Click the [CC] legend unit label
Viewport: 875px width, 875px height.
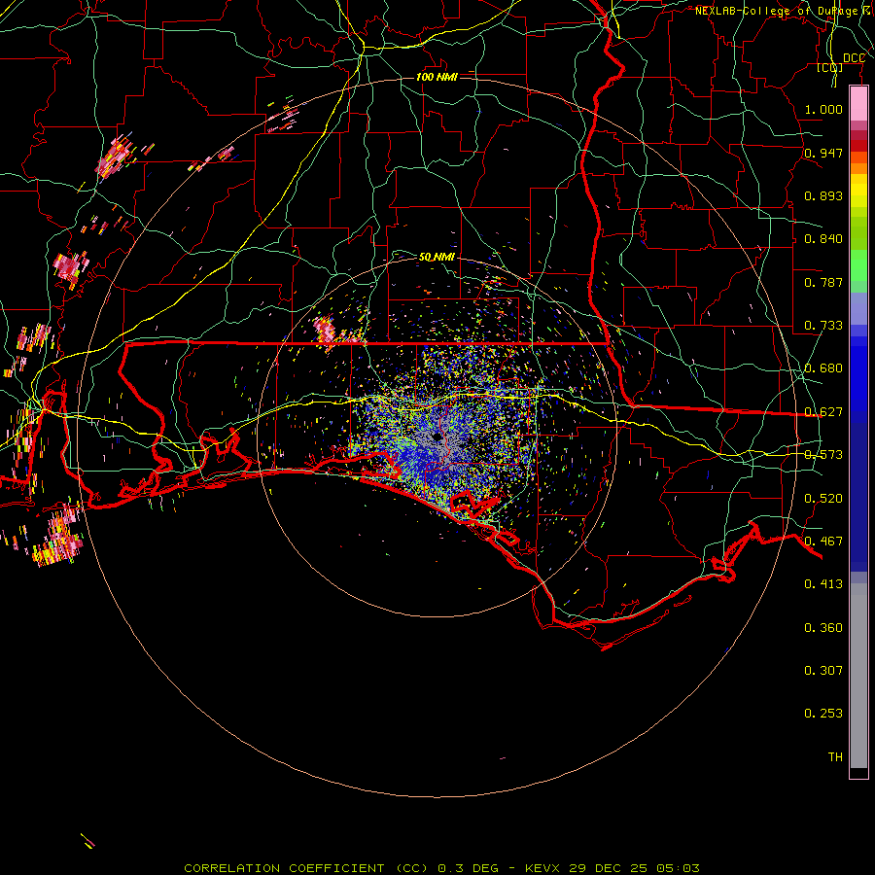tap(830, 67)
